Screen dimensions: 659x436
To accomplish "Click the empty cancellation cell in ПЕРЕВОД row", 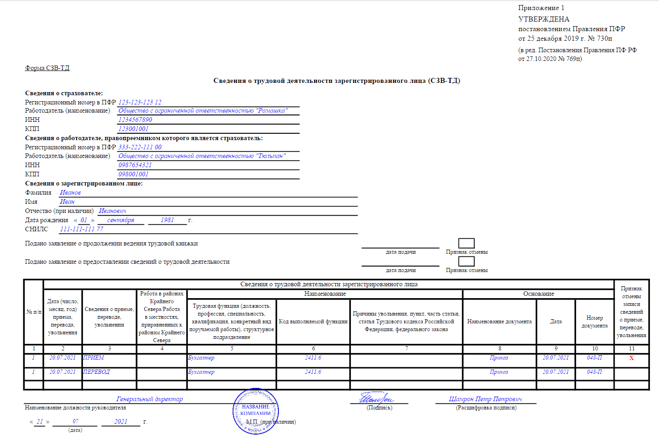I will click(632, 374).
